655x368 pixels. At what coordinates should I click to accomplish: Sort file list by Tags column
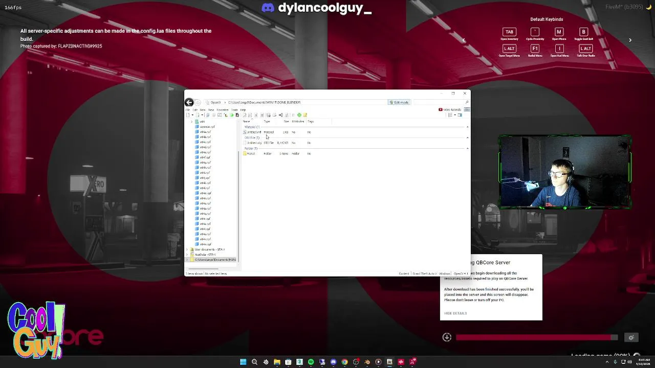coord(311,122)
